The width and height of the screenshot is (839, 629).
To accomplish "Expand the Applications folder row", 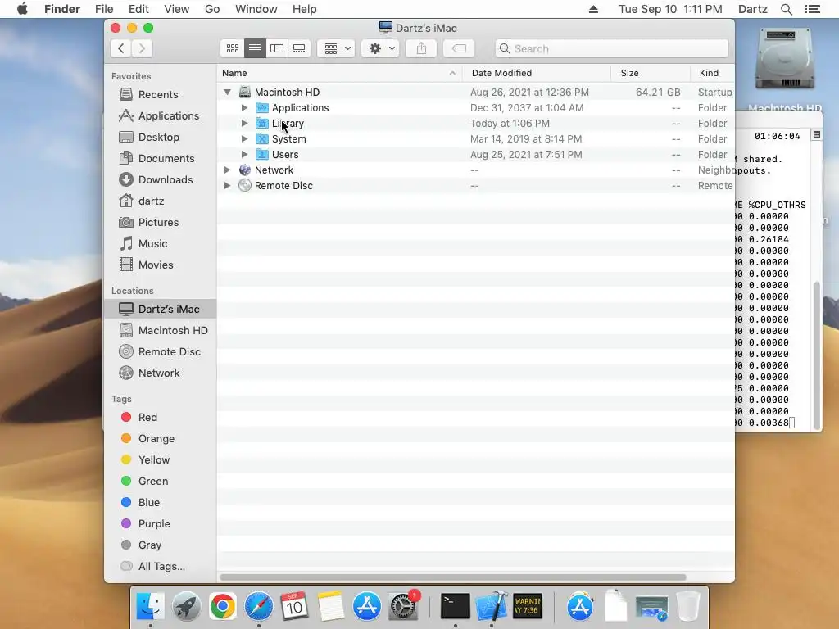I will point(244,107).
